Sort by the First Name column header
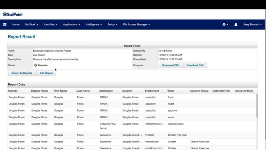 pos(60,91)
